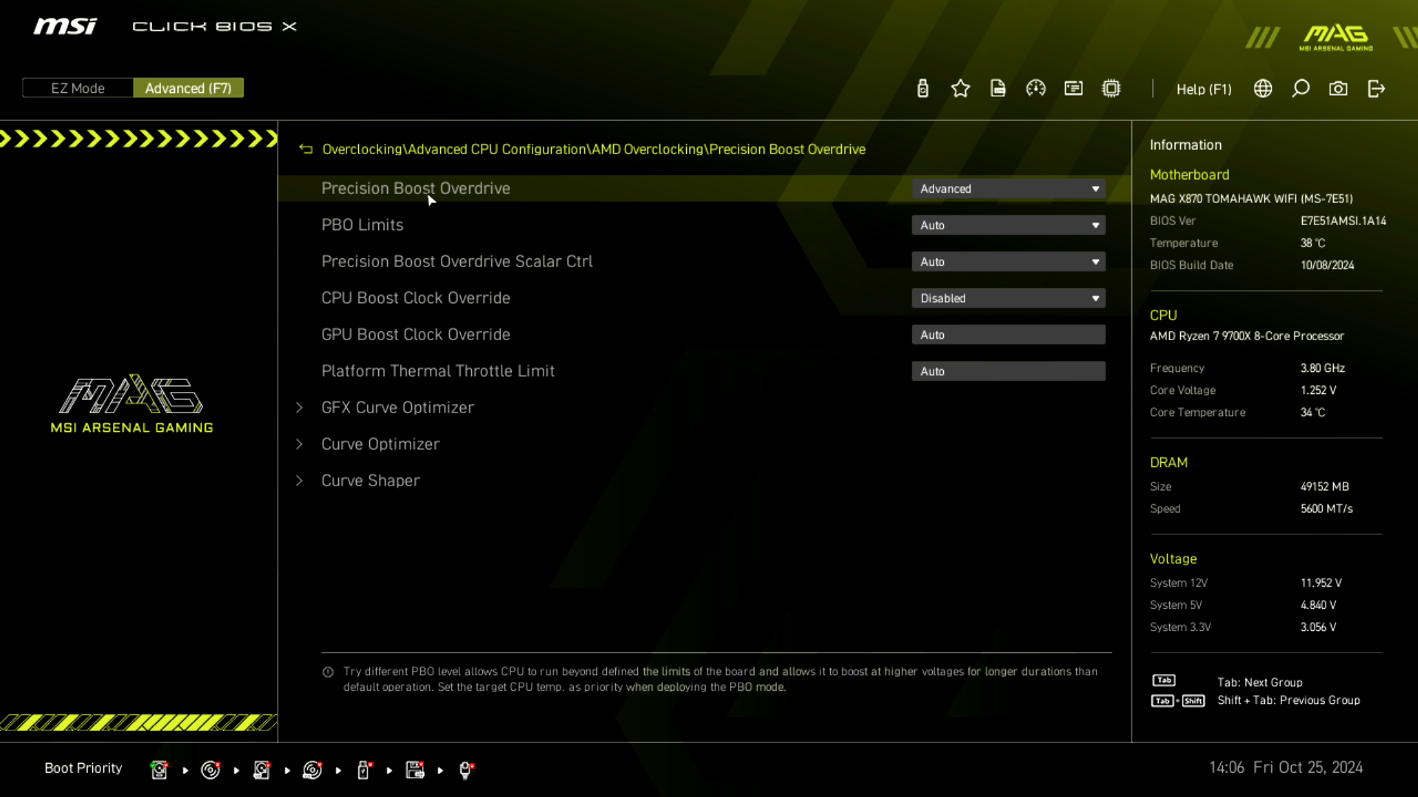The image size is (1418, 797).
Task: Click the hardware monitor icon
Action: (1035, 89)
